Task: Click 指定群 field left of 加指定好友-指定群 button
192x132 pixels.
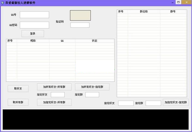Action: 153,103
